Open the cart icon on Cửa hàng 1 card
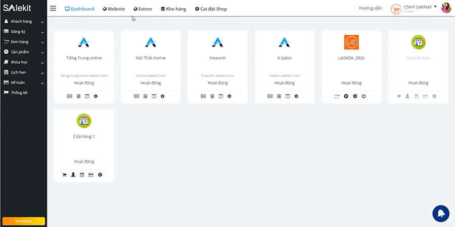Viewport: 455px width, 227px height. point(64,175)
